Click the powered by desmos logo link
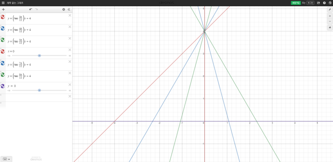Viewport: 333px width, 162px height. [x=36, y=158]
